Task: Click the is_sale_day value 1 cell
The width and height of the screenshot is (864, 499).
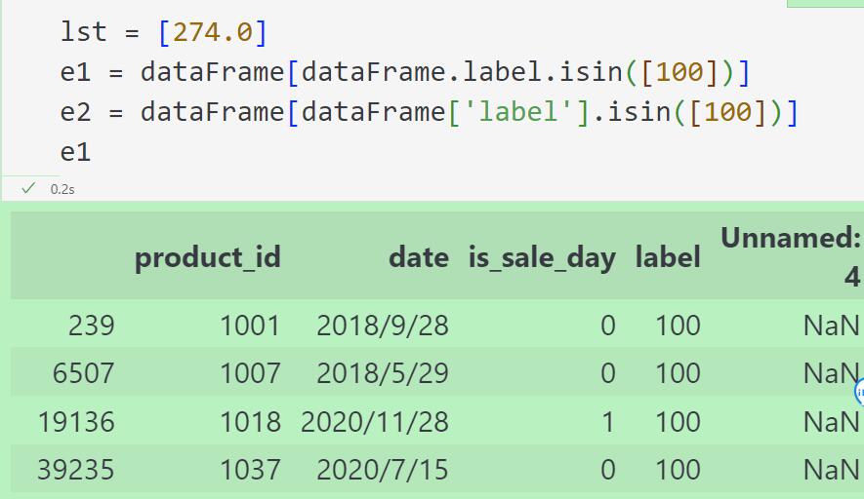Action: coord(608,422)
